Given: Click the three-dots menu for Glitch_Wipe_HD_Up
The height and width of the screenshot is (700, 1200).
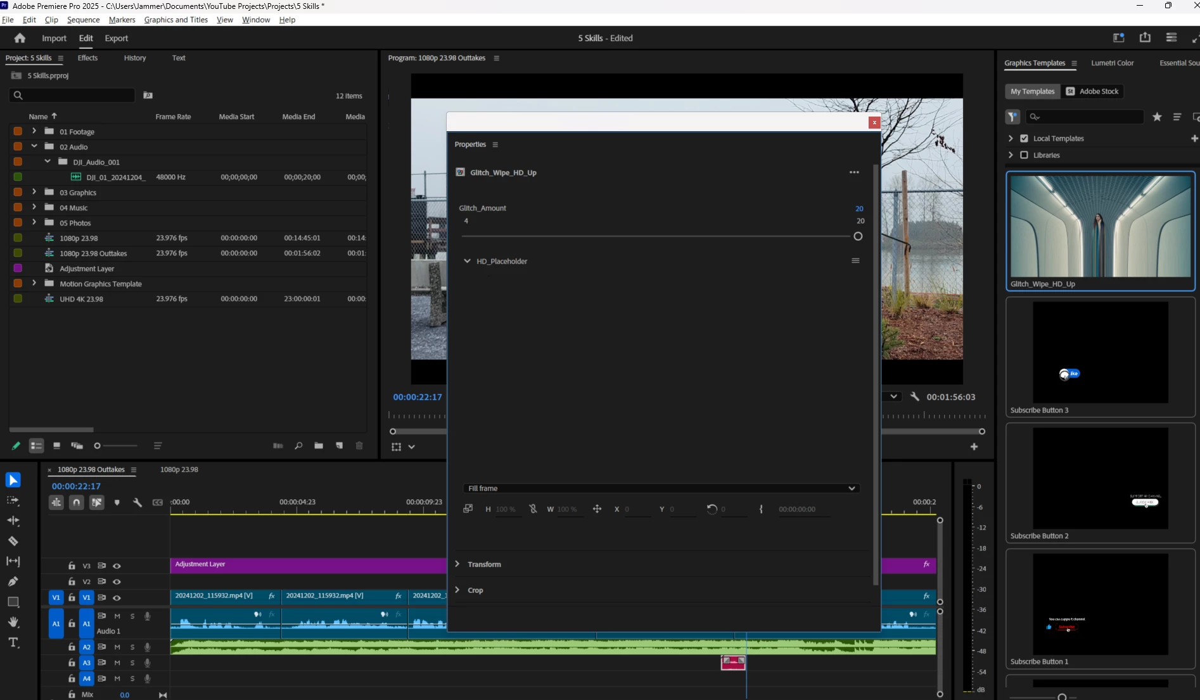Looking at the screenshot, I should tap(854, 172).
